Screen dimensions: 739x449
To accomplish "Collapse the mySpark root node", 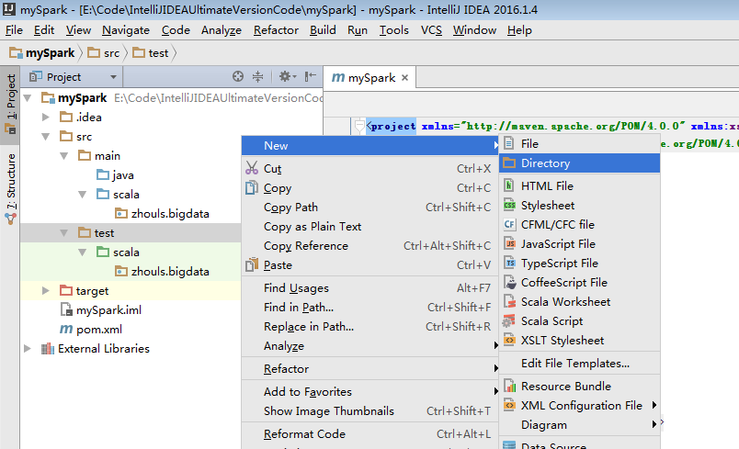I will 28,98.
